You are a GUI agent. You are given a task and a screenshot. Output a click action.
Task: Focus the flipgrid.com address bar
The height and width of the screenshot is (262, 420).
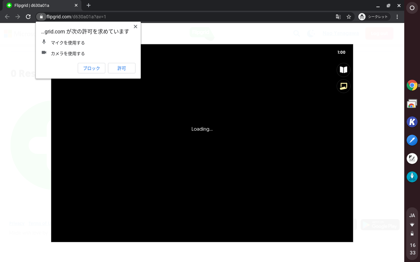point(189,17)
